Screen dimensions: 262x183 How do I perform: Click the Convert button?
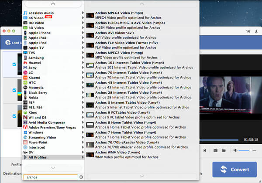[x=234, y=169]
